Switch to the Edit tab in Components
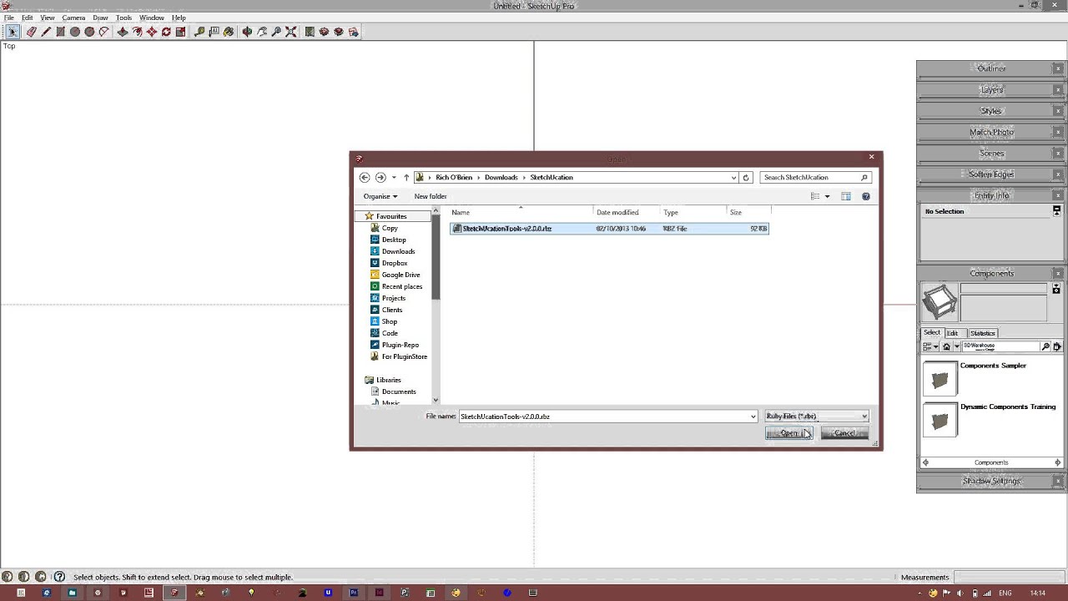1068x601 pixels. tap(952, 333)
